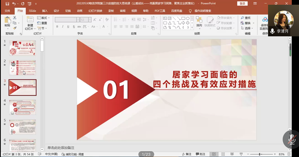Viewport: 299px width, 157px height.
Task: Click the Login (登录) button
Action: point(242,4)
